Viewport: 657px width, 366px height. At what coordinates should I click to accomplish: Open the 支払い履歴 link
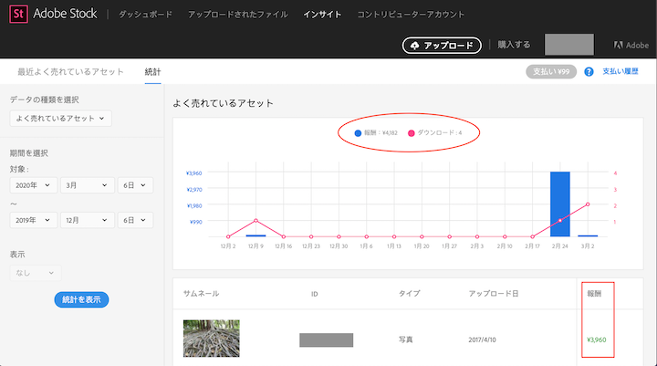pos(620,71)
